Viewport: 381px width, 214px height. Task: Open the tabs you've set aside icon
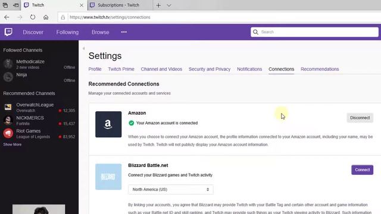click(5, 5)
